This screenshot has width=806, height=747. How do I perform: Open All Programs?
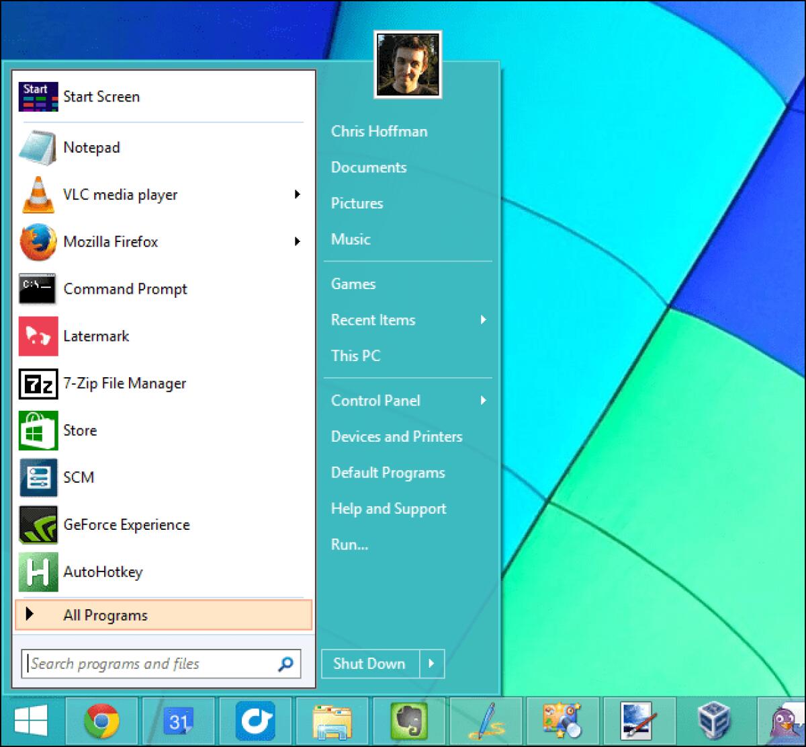point(105,615)
